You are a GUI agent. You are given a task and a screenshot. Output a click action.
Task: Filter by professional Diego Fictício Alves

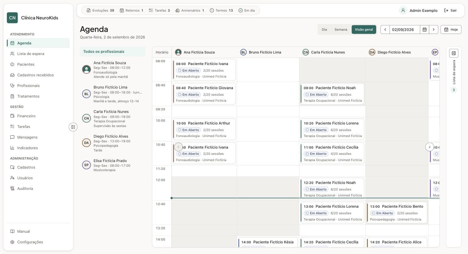point(113,143)
